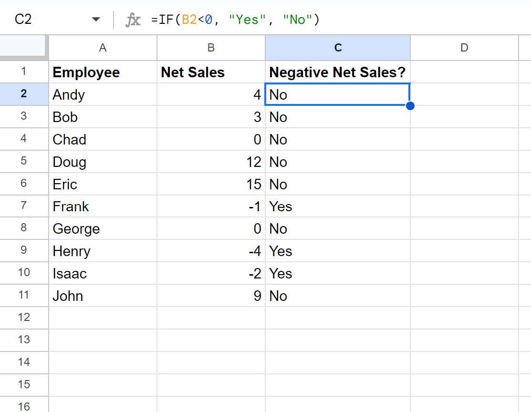Select column B header
The image size is (531, 412).
[210, 48]
